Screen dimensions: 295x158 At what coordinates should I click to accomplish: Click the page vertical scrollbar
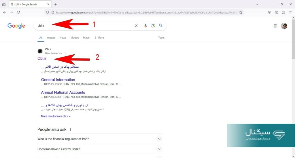tap(293, 39)
